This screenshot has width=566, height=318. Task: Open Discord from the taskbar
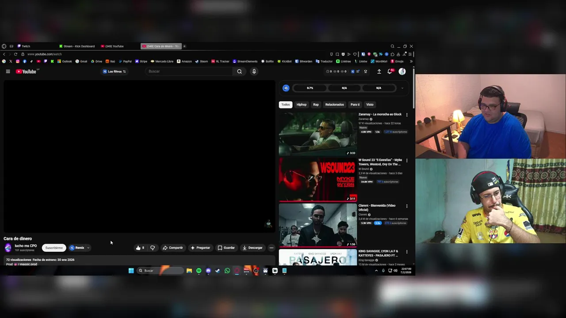pos(208,271)
